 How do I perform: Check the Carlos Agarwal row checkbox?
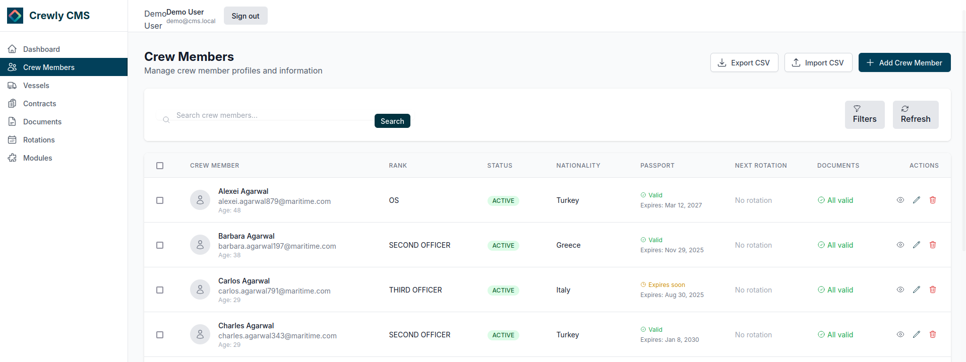[160, 290]
